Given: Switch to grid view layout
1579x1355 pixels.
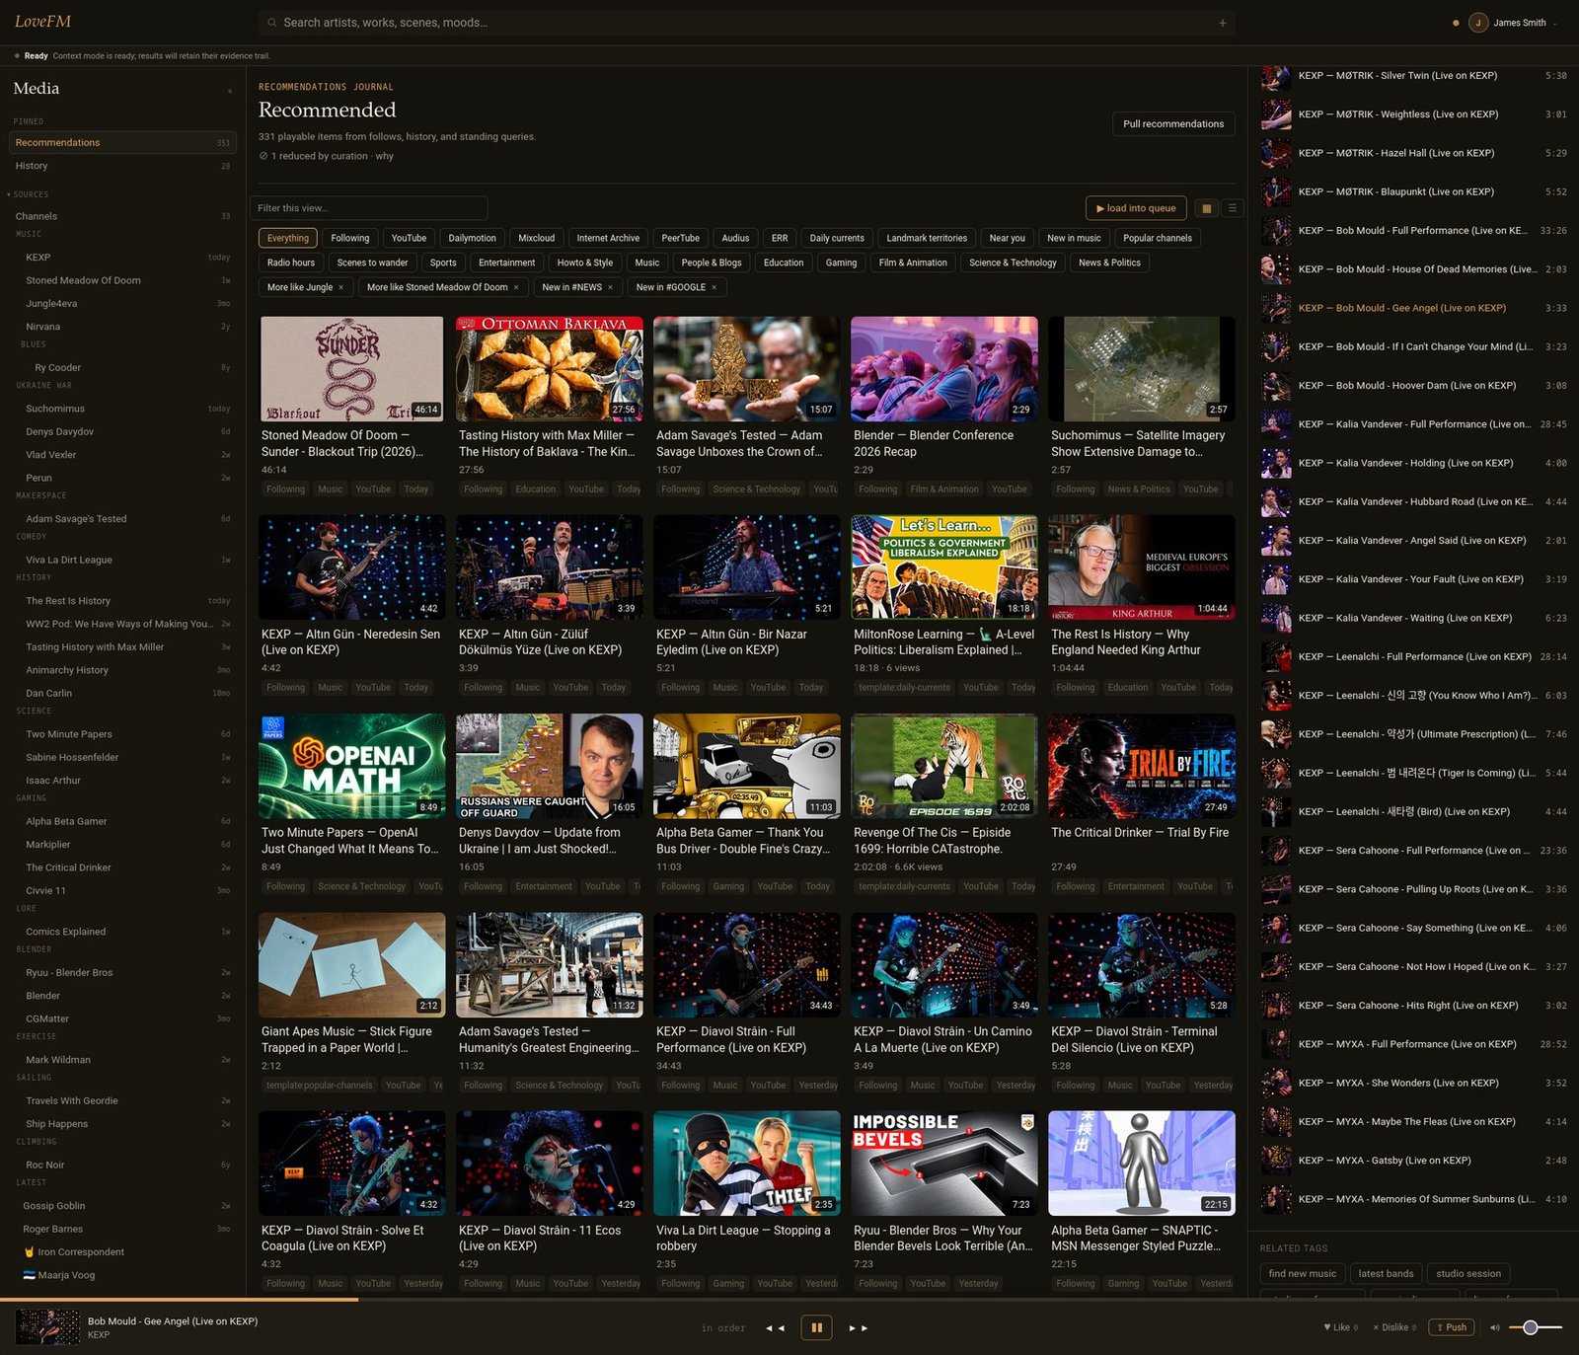Looking at the screenshot, I should click(1205, 208).
